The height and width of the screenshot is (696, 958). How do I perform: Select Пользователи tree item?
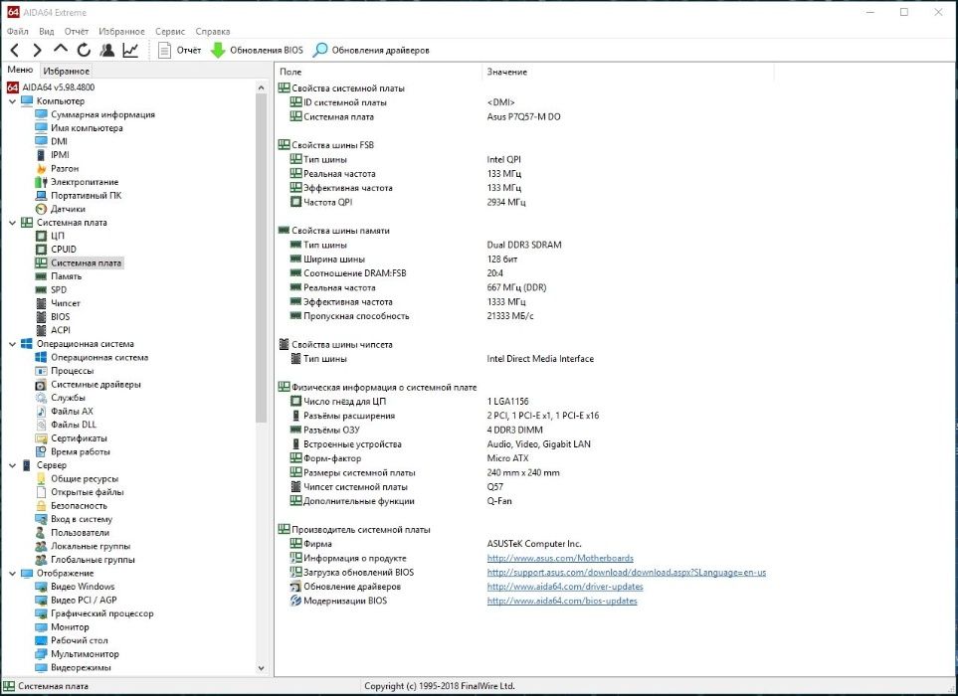tap(80, 532)
